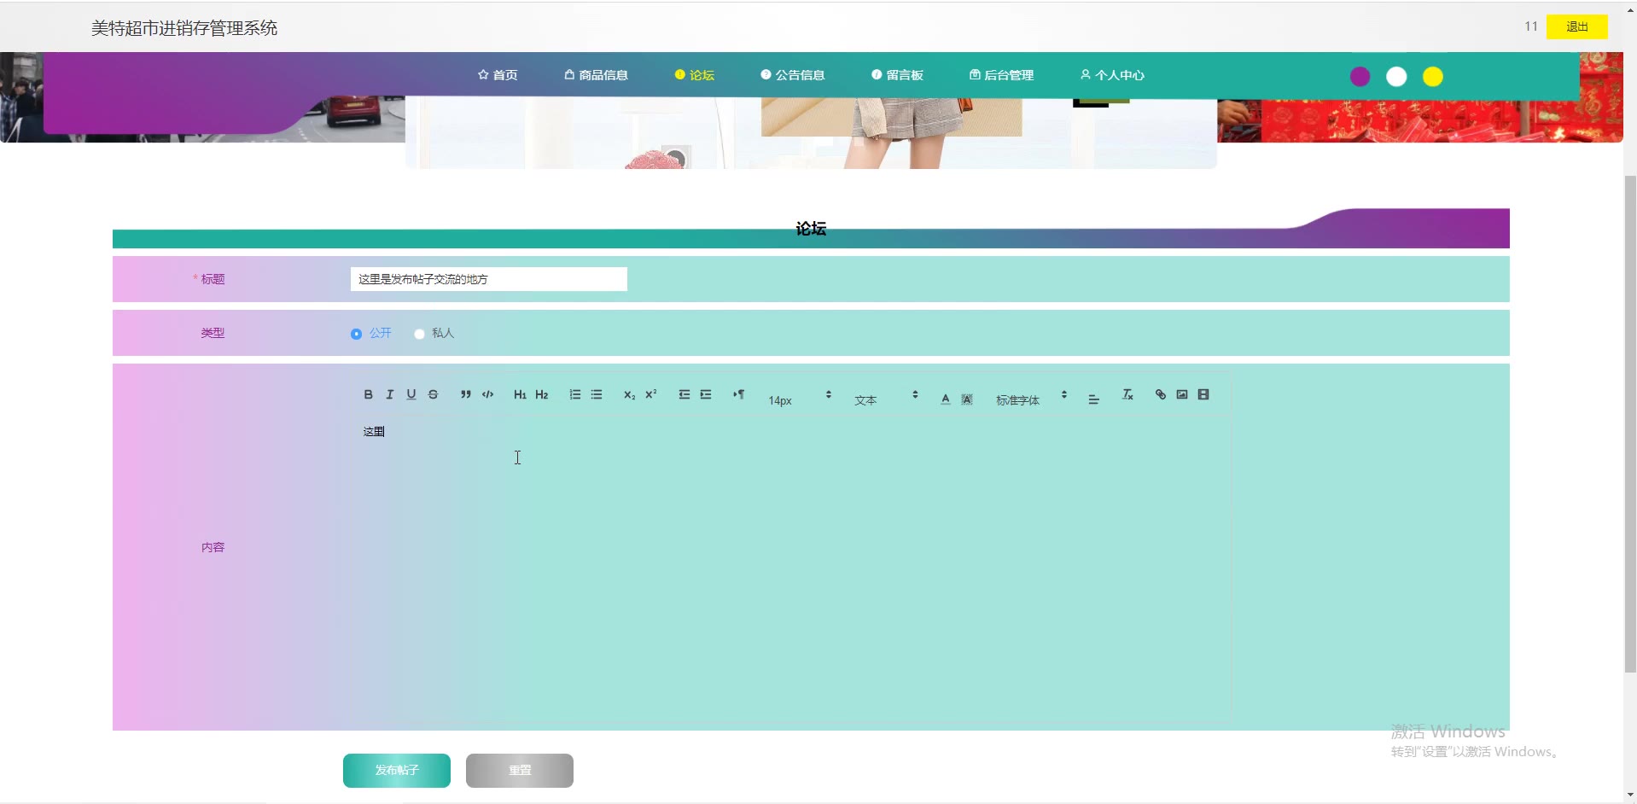This screenshot has width=1637, height=804.
Task: Open the 论坛 navigation item
Action: (x=694, y=75)
